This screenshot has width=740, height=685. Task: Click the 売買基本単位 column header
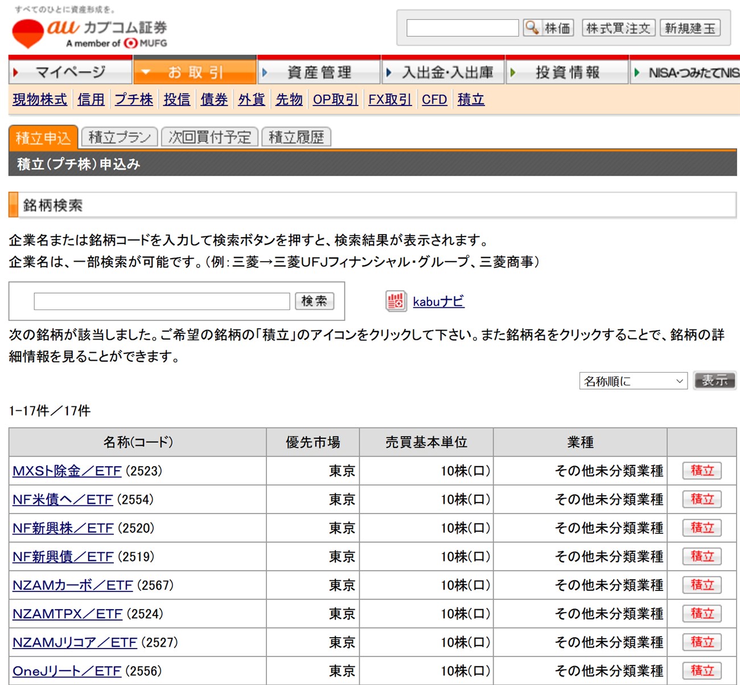(x=426, y=442)
